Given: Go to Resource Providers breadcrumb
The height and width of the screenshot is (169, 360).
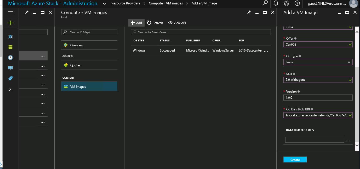Looking at the screenshot, I should [125, 3].
